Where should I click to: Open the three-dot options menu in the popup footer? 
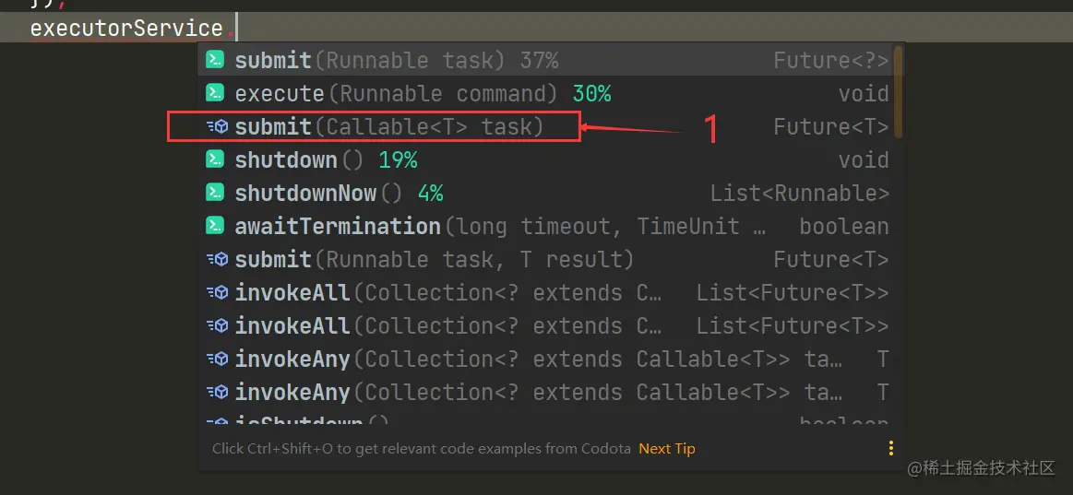point(890,449)
